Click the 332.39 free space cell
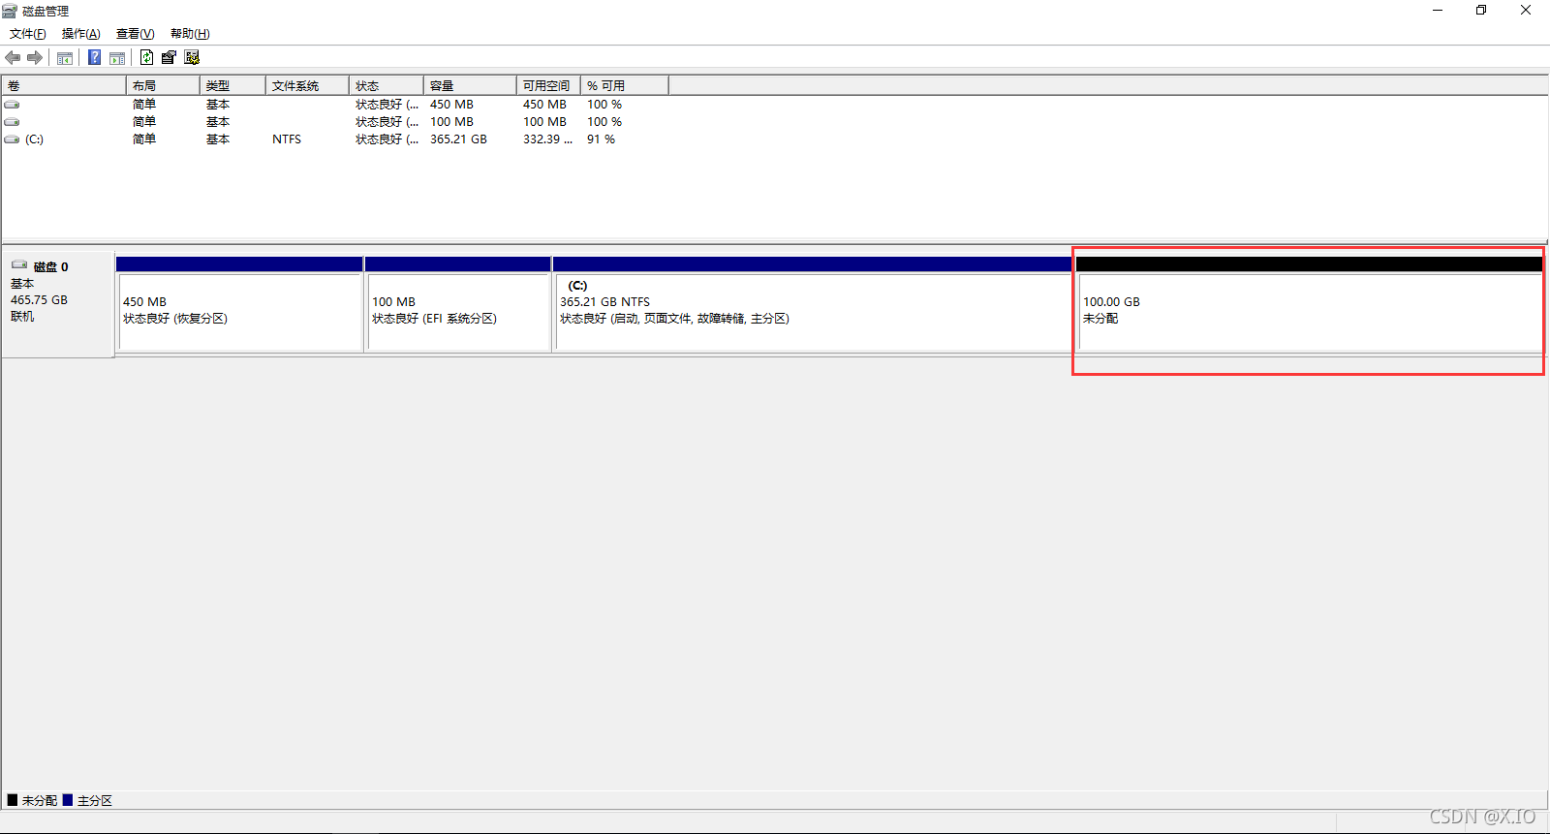Screen dimensions: 1550x834 [547, 139]
